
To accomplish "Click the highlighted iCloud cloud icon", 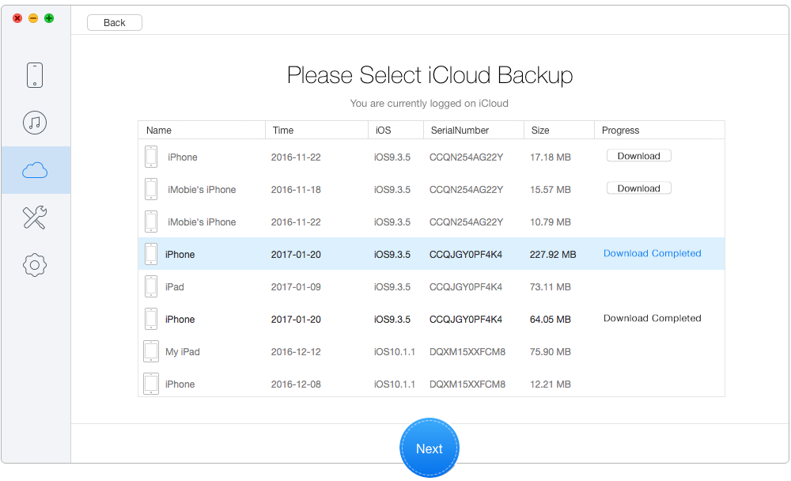I will click(x=34, y=170).
